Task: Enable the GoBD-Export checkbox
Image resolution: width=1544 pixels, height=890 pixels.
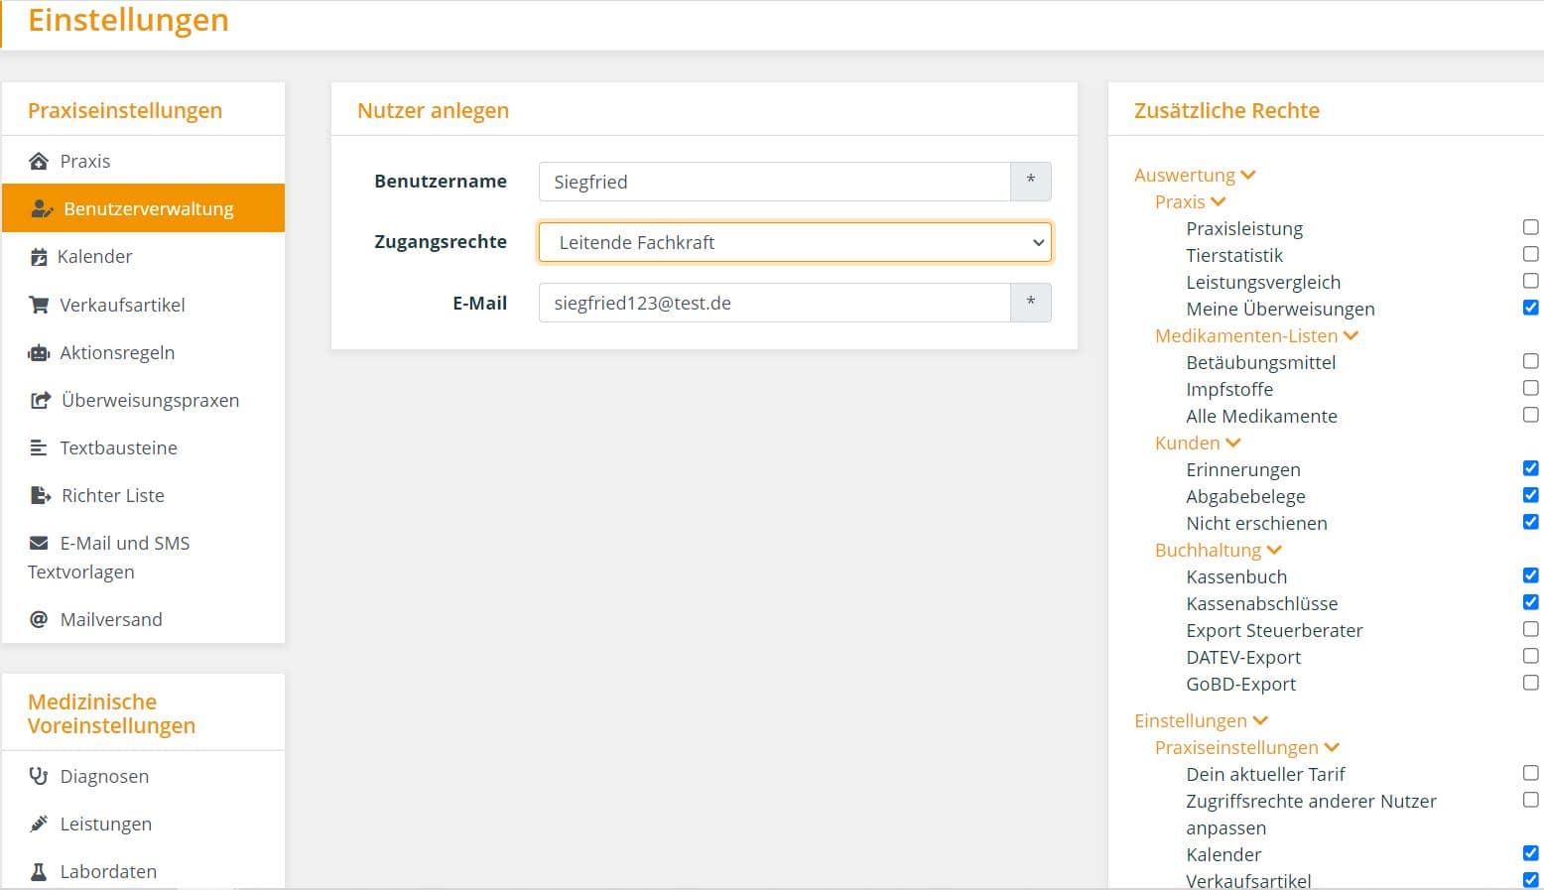Action: tap(1531, 683)
